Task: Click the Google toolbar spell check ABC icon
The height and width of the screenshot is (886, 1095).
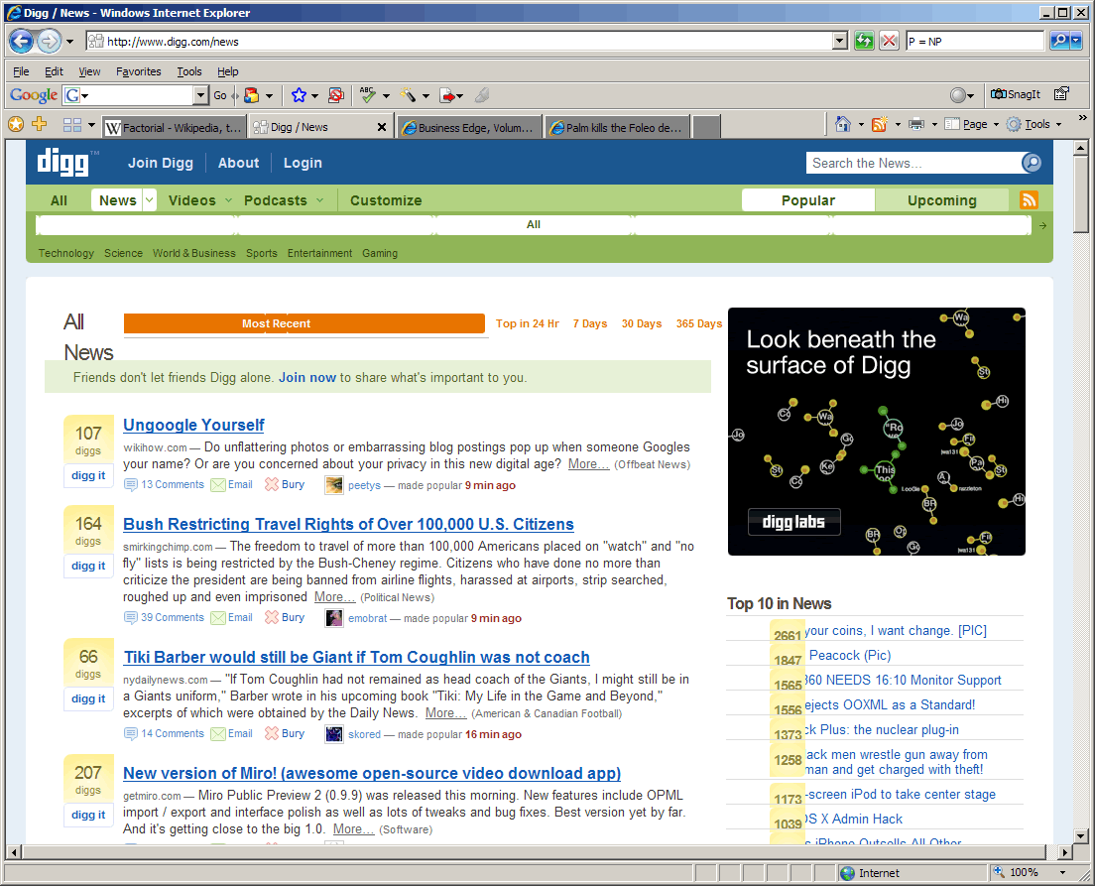Action: [x=367, y=95]
